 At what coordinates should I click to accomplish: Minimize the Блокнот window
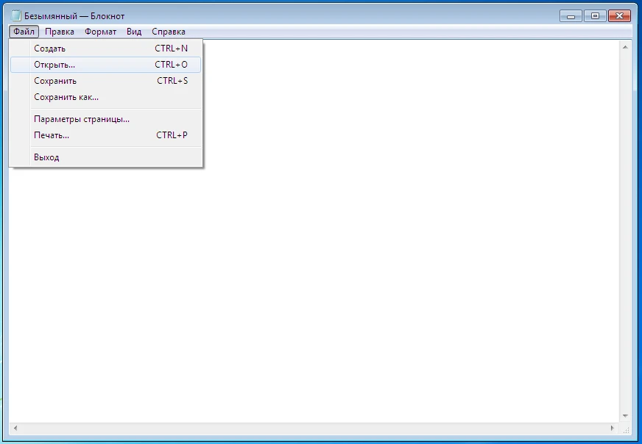(x=571, y=15)
